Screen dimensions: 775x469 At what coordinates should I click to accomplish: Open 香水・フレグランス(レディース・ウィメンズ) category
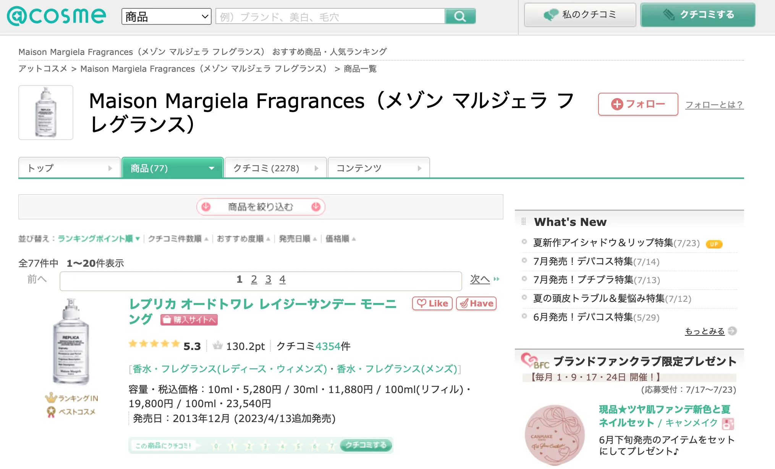click(x=230, y=369)
